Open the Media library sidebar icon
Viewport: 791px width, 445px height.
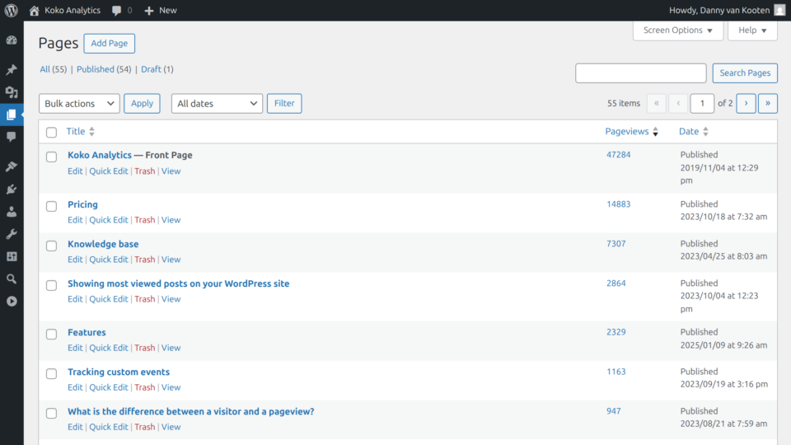11,91
